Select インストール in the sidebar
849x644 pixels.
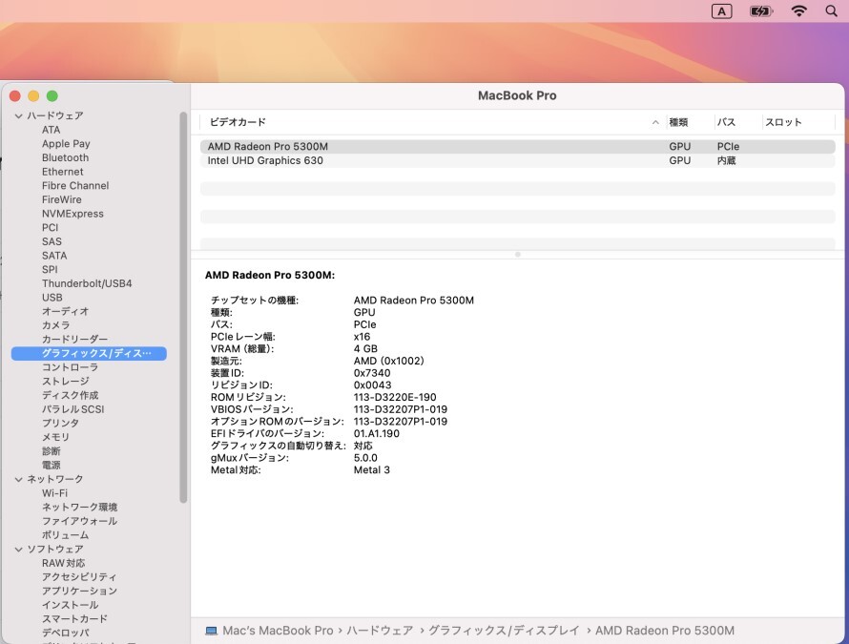click(x=71, y=606)
